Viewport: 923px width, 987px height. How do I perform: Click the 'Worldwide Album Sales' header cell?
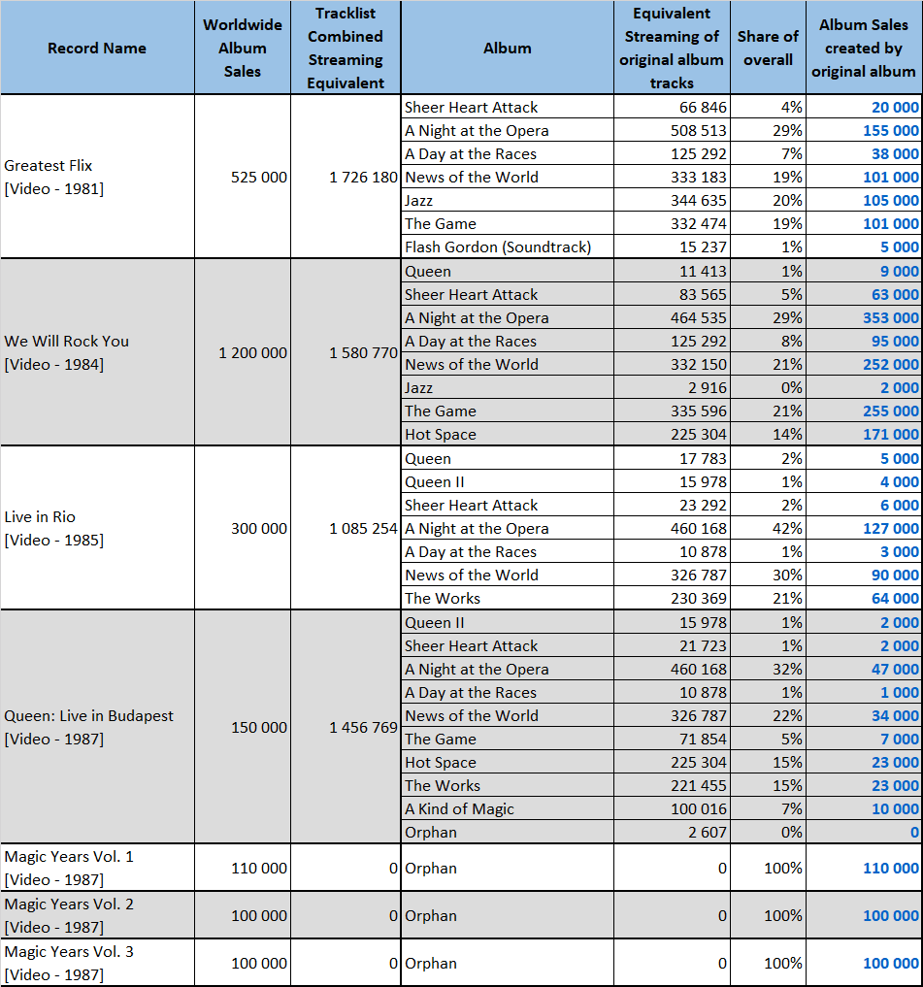(x=243, y=48)
